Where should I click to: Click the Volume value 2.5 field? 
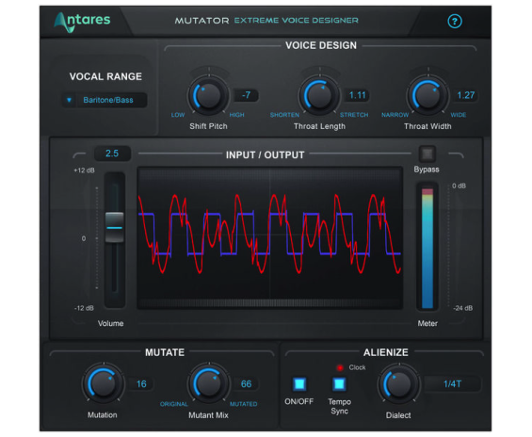coord(112,154)
